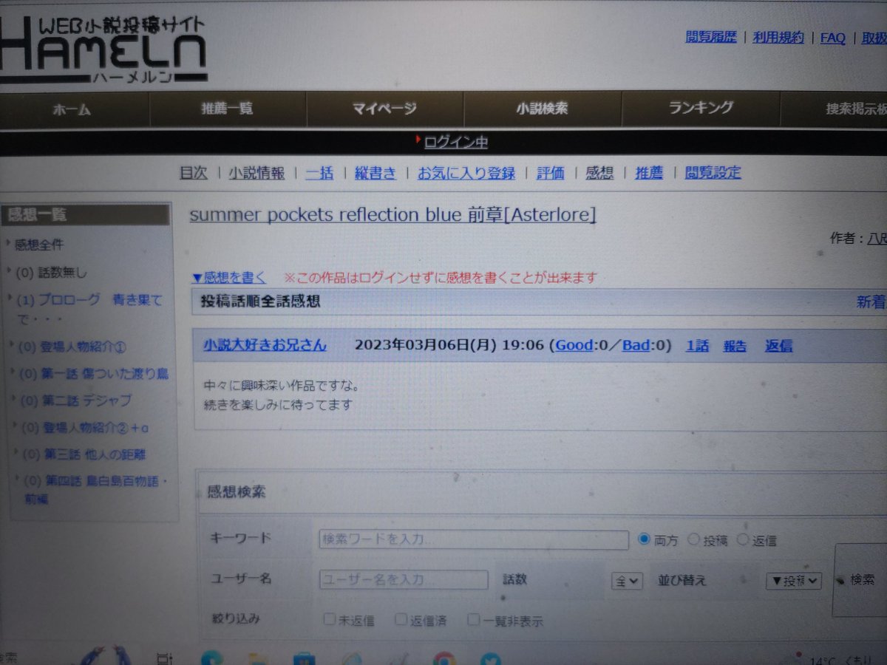Enable the 未返信 filter checkbox

pos(328,620)
